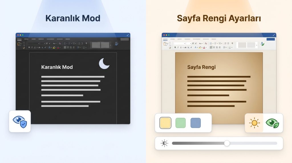This screenshot has height=163, width=292.
Task: Click the 'Karanlık Mod' heading on the dark page
Action: (x=57, y=67)
